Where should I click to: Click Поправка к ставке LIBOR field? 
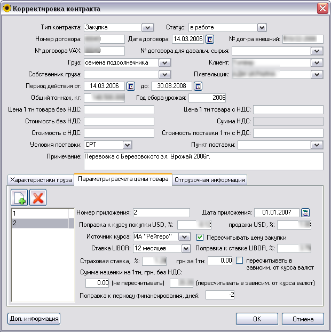coord(294,248)
